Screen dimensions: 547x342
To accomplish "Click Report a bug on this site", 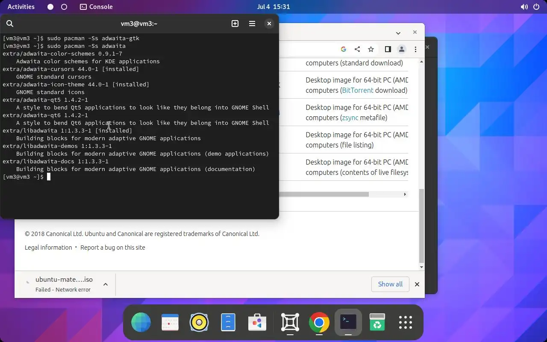I will pyautogui.click(x=113, y=248).
